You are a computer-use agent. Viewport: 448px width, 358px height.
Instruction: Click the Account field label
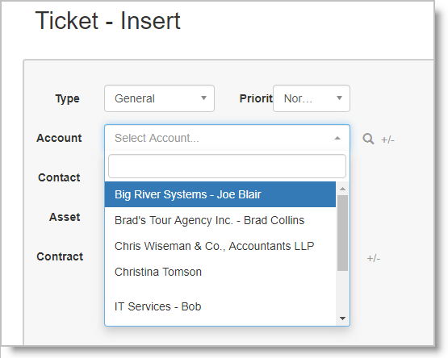coord(59,138)
